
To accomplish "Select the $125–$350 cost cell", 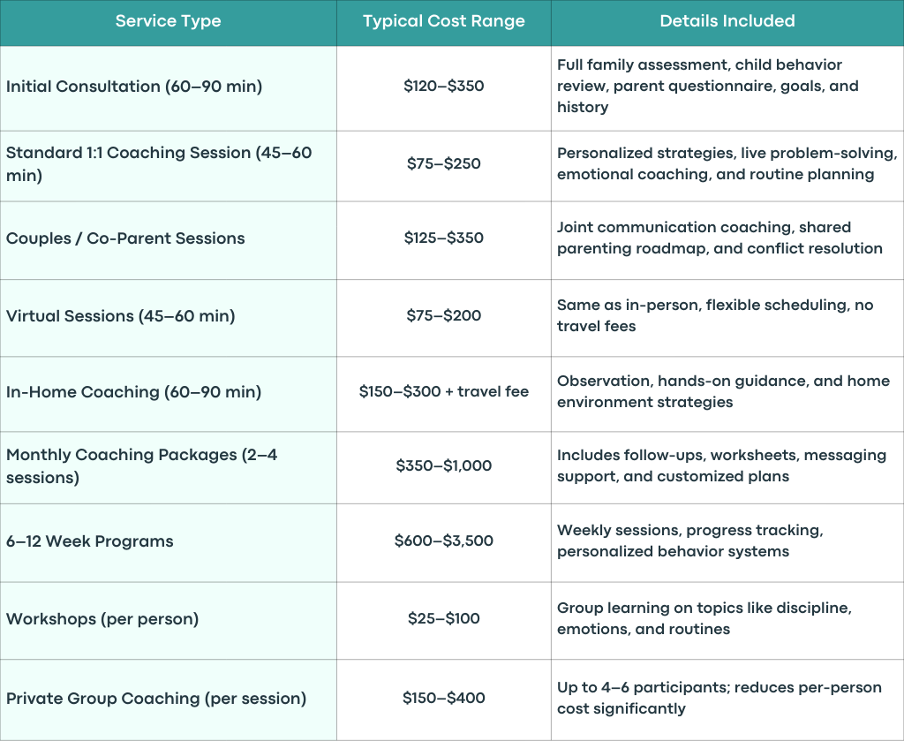I will (x=444, y=240).
